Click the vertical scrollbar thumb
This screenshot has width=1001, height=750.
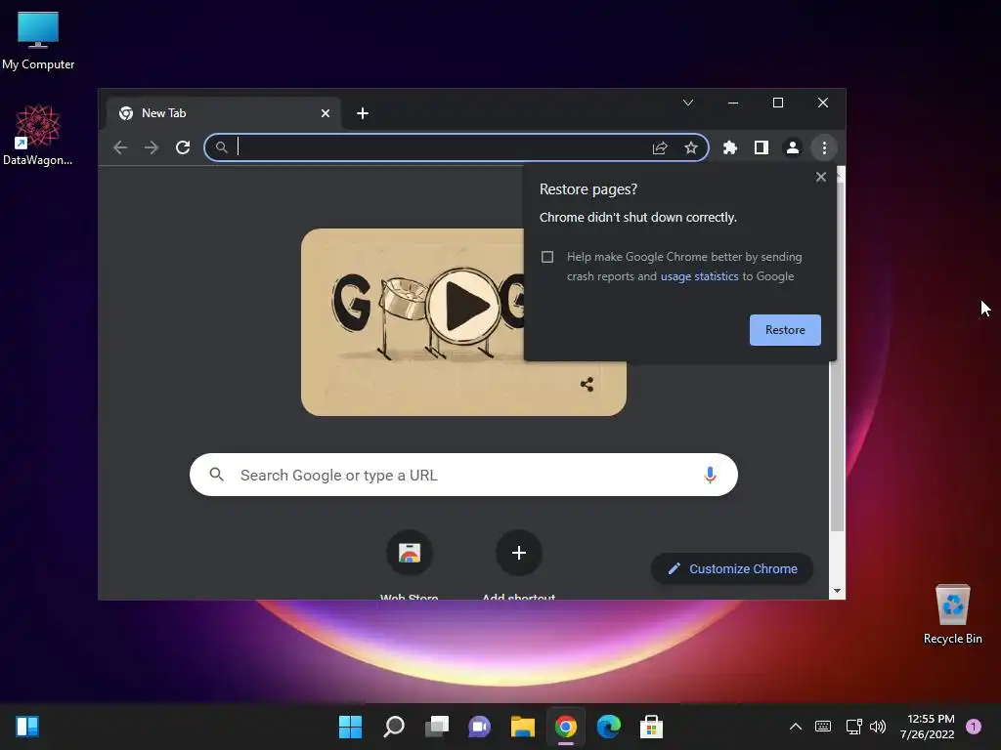(837, 357)
